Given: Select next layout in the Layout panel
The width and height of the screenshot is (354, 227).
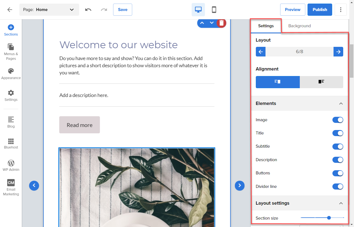Looking at the screenshot, I should tap(338, 52).
